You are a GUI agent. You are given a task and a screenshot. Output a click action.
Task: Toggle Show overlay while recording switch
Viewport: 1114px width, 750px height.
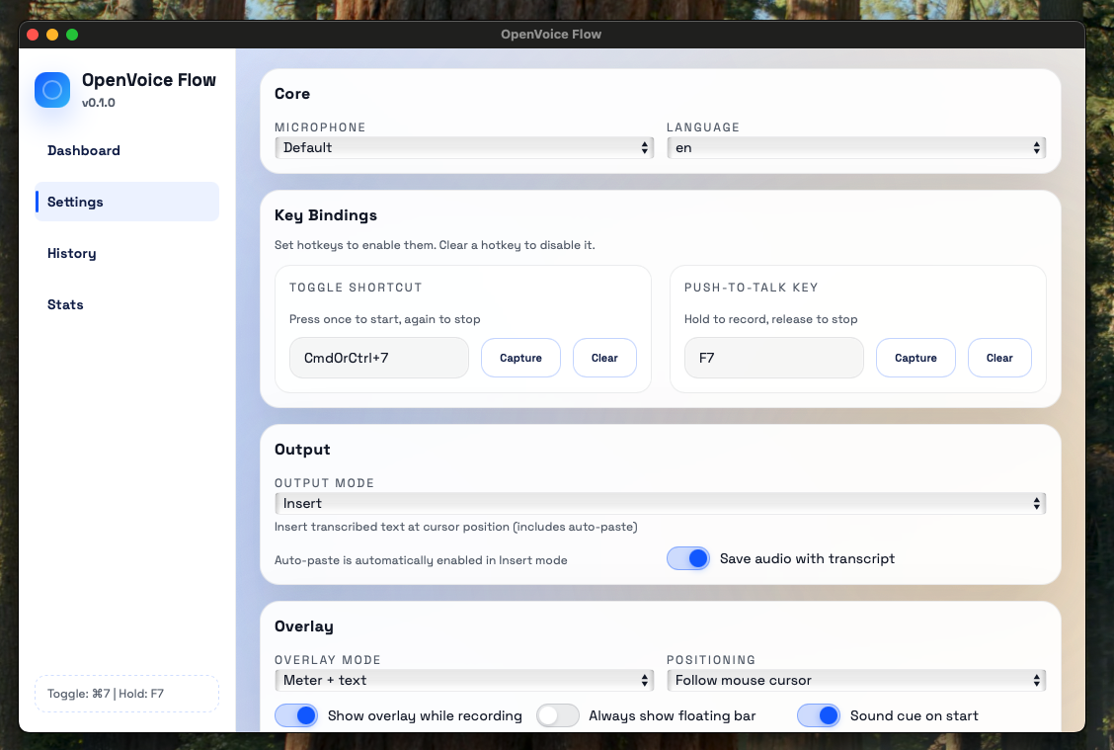tap(296, 715)
